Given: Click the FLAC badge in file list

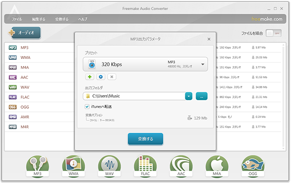Looking at the screenshot, I should click(x=13, y=97).
